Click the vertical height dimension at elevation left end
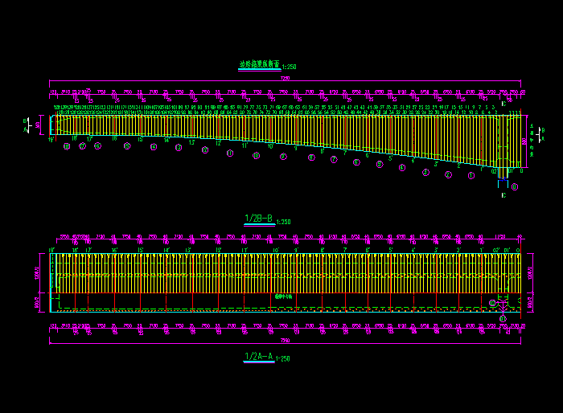This screenshot has width=563, height=413. (39, 125)
